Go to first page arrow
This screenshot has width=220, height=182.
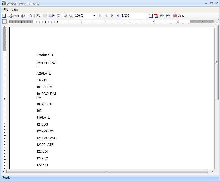coord(100,16)
